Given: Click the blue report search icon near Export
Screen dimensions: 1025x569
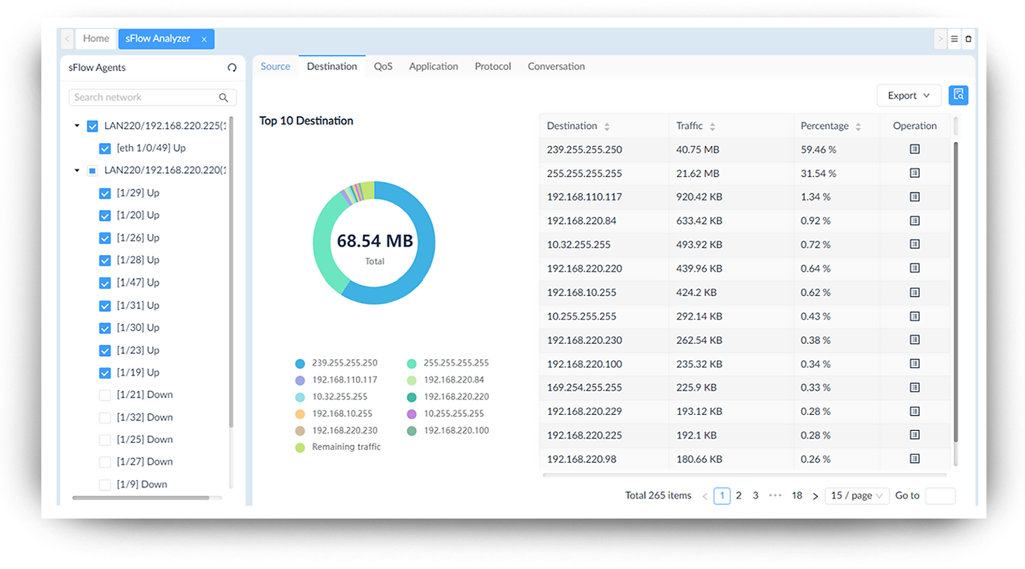Looking at the screenshot, I should coord(958,95).
